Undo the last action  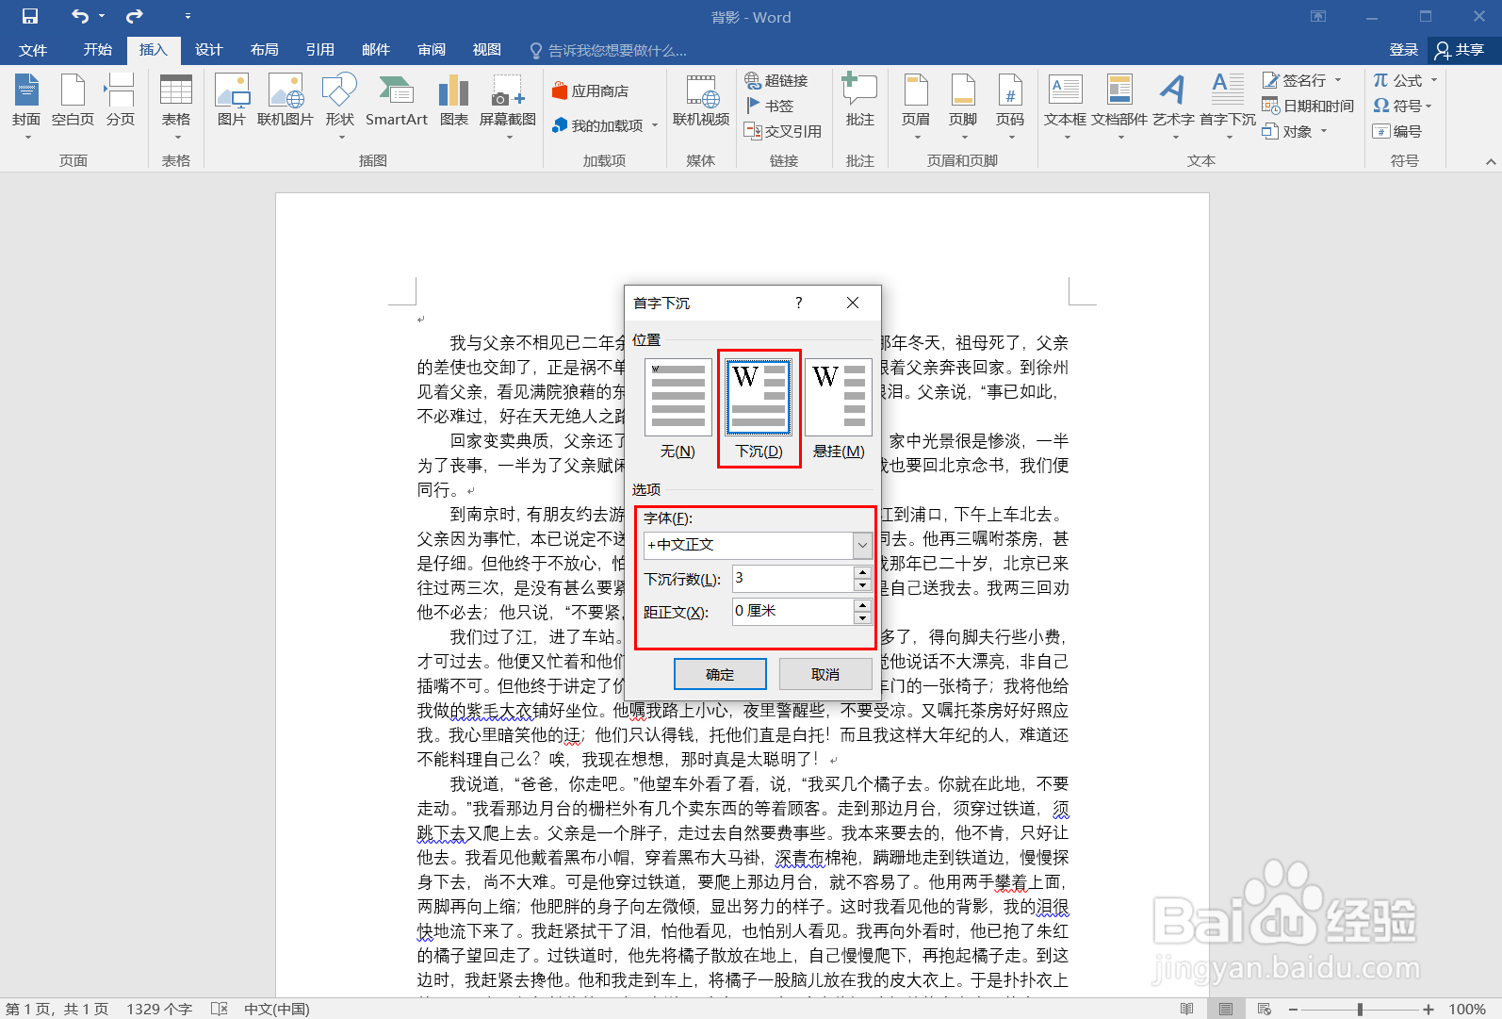pyautogui.click(x=80, y=16)
